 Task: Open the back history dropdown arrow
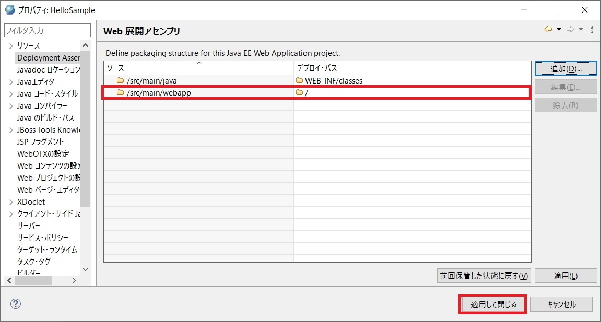pos(558,29)
